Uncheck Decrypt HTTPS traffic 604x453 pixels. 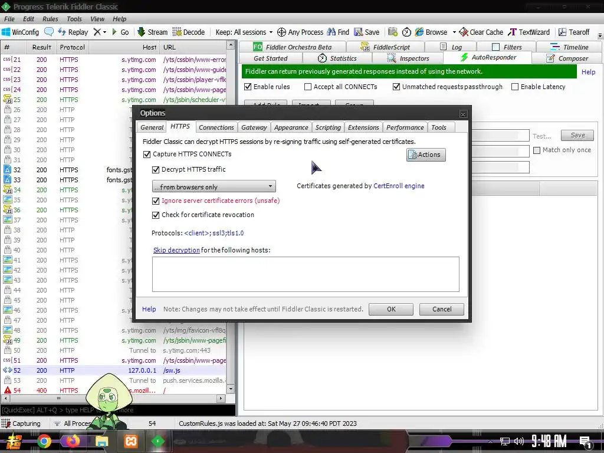tap(156, 169)
